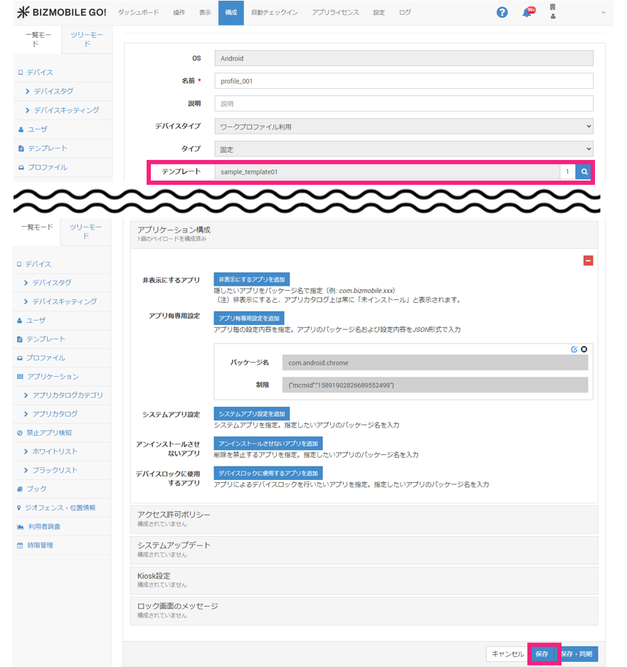The width and height of the screenshot is (627, 667).
Task: Open the デバイスタイプ dropdown
Action: (x=404, y=127)
